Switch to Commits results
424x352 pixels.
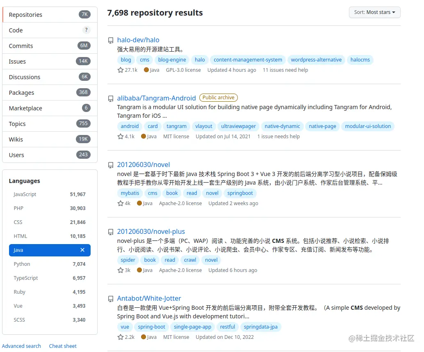(50, 46)
